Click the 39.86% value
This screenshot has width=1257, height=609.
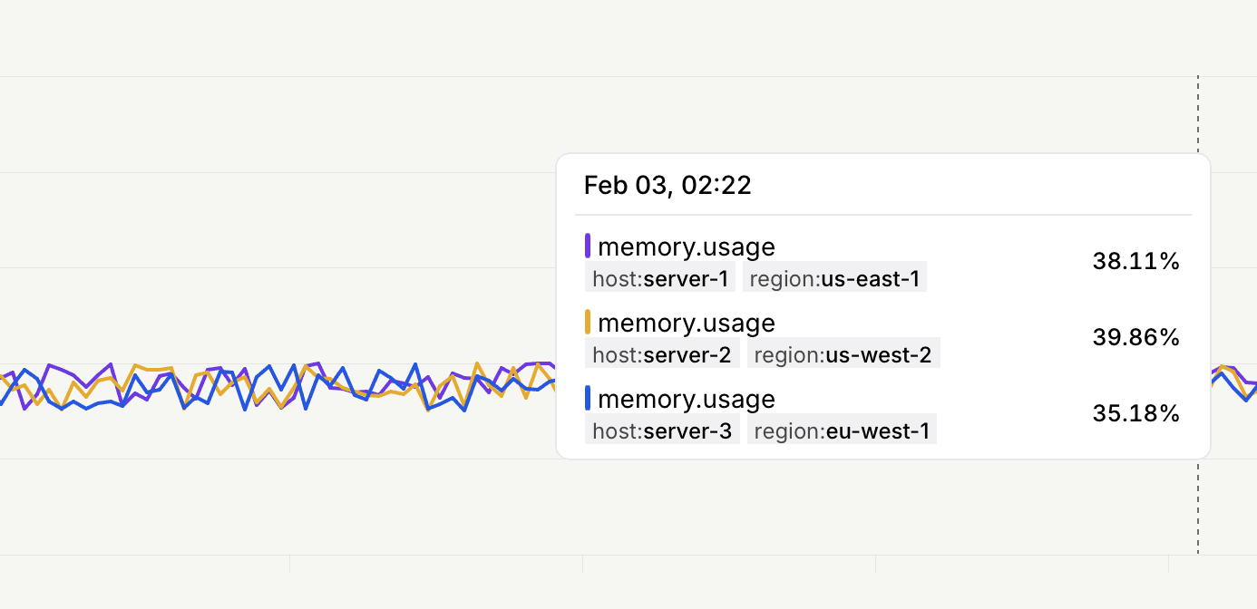[x=1136, y=338]
